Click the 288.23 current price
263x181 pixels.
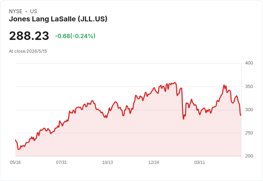(x=29, y=36)
